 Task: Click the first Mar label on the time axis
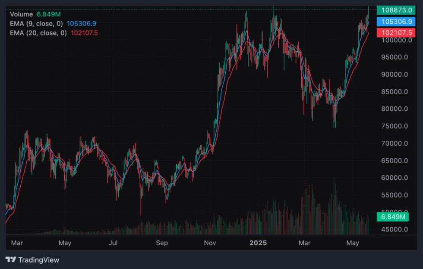pos(17,243)
